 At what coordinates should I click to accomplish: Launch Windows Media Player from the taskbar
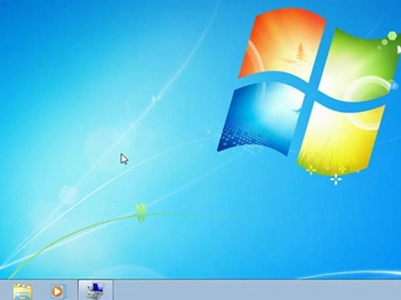(x=58, y=291)
